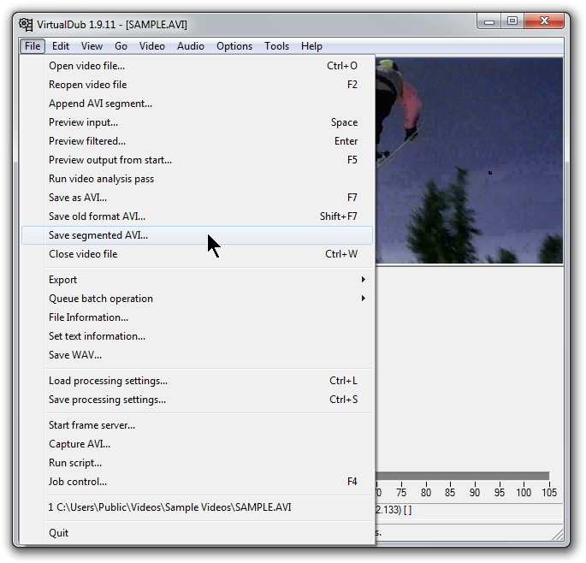586x563 pixels.
Task: Open the Help menu
Action: pos(311,46)
